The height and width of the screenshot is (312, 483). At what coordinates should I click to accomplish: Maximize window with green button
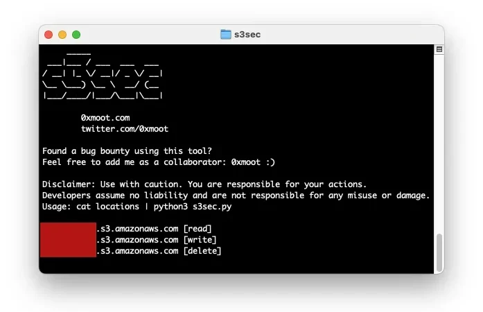(x=76, y=35)
